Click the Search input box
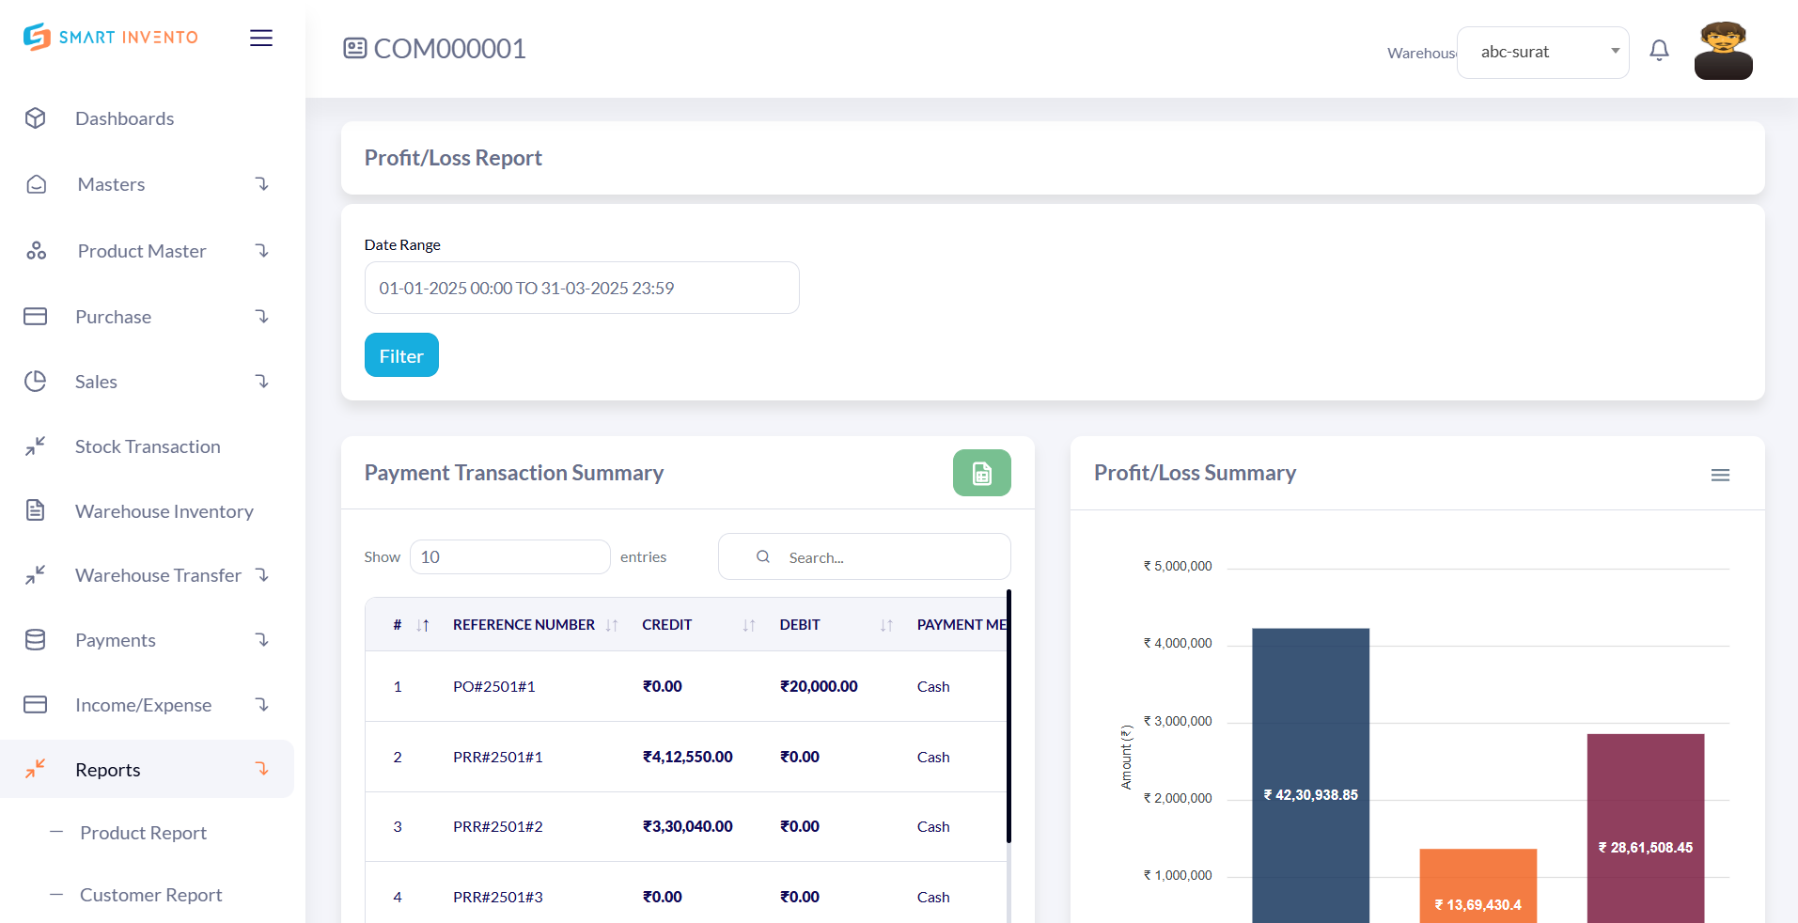Viewport: 1798px width, 923px height. tap(865, 557)
